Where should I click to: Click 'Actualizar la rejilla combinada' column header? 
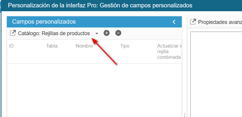pyautogui.click(x=169, y=51)
